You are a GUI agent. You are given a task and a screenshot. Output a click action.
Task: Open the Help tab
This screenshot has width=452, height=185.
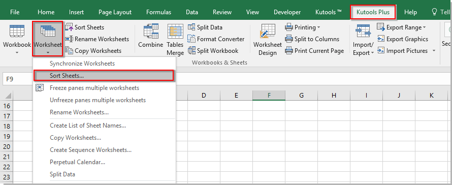point(410,12)
